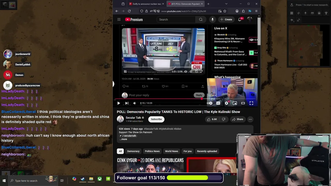Expand the embedded CNN clip to fullscreen
Screen dimensions: 331x186
[x=201, y=72]
